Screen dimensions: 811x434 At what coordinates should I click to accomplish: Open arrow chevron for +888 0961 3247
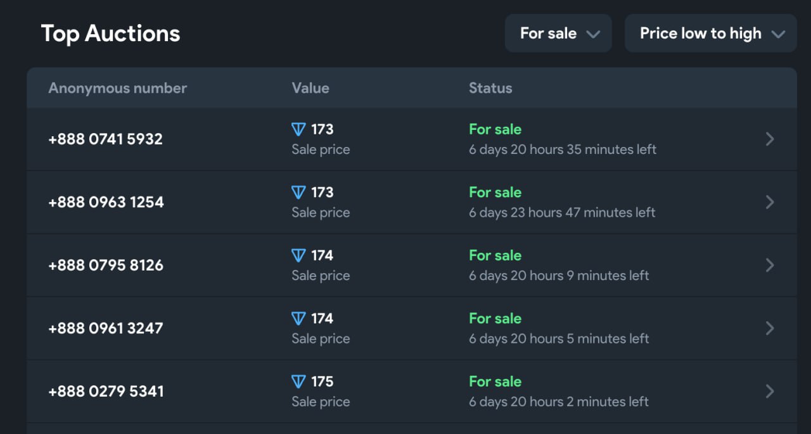tap(770, 328)
